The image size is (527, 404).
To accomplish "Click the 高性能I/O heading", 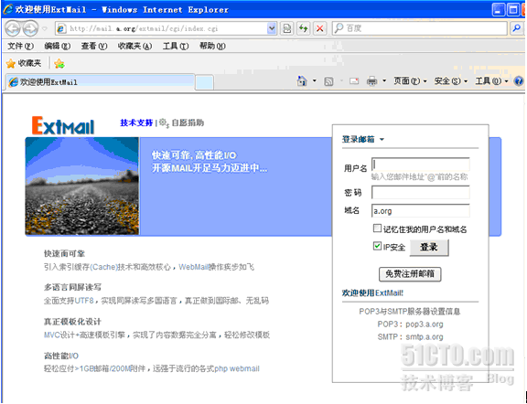I will 60,356.
